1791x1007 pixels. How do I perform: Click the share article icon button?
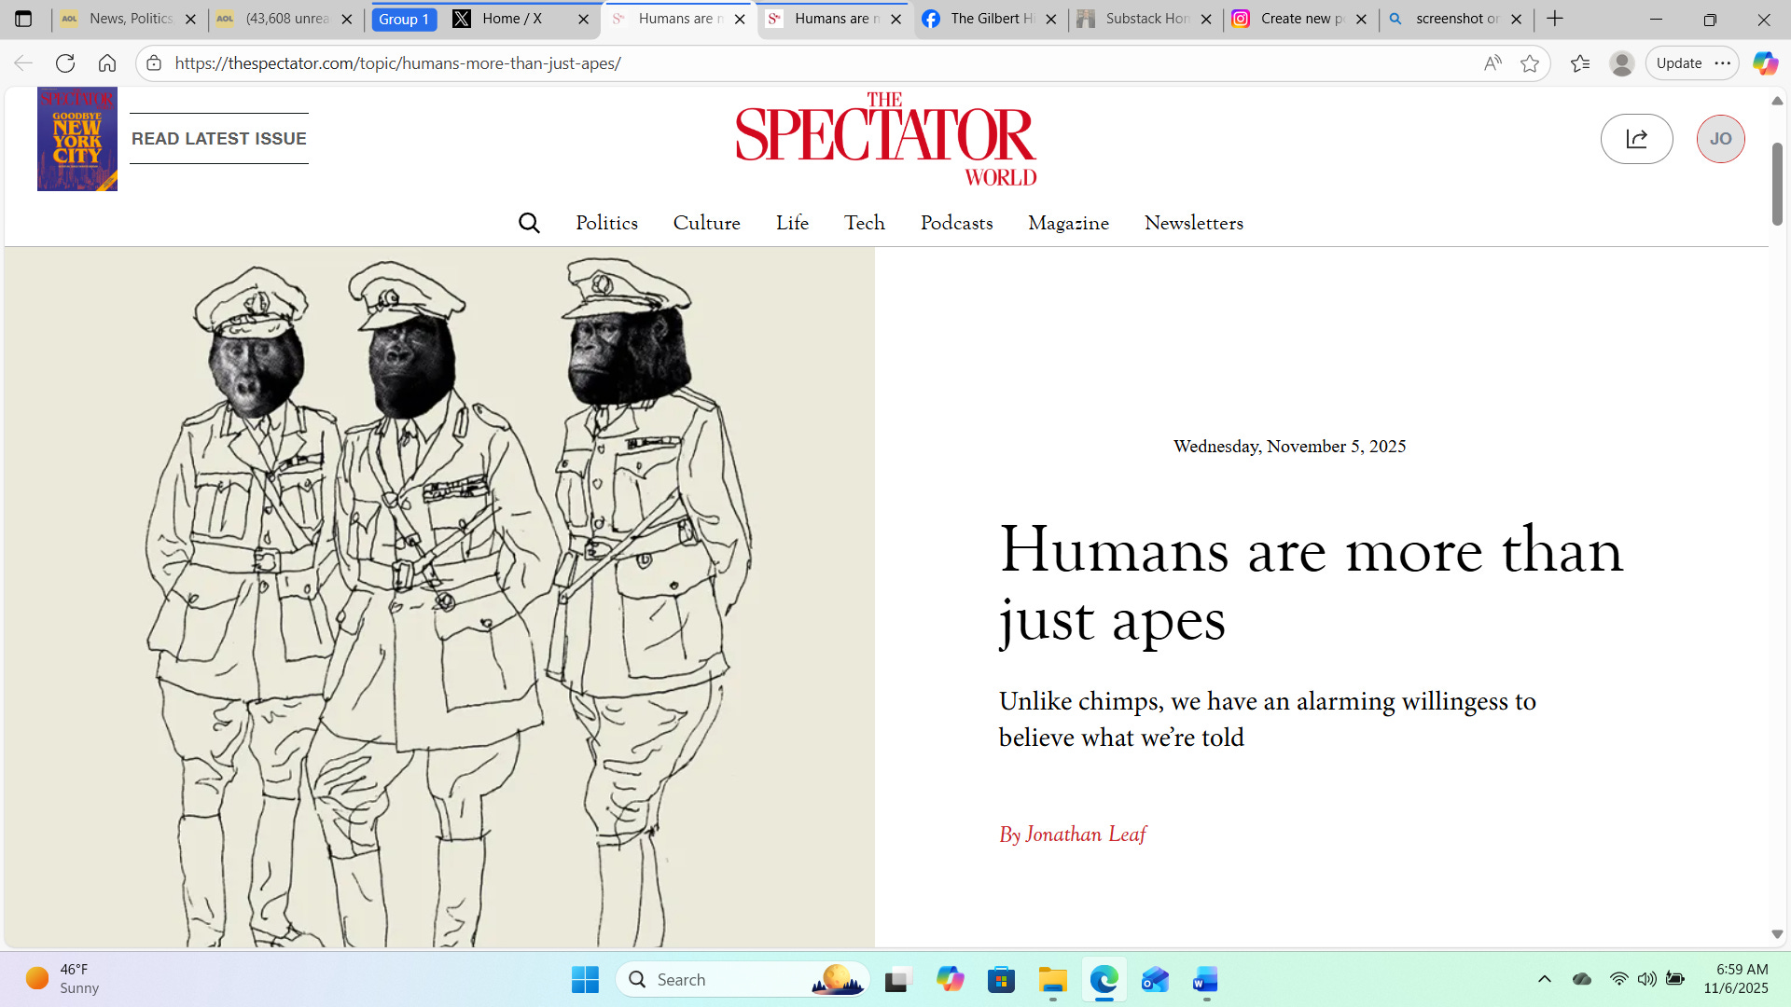(x=1636, y=139)
